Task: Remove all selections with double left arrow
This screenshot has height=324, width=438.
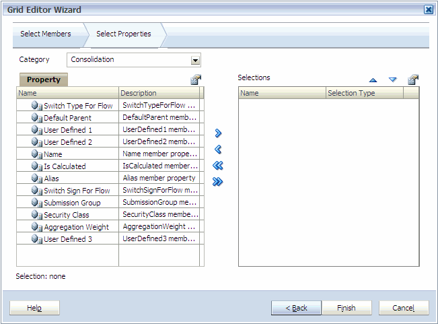Action: click(x=218, y=166)
